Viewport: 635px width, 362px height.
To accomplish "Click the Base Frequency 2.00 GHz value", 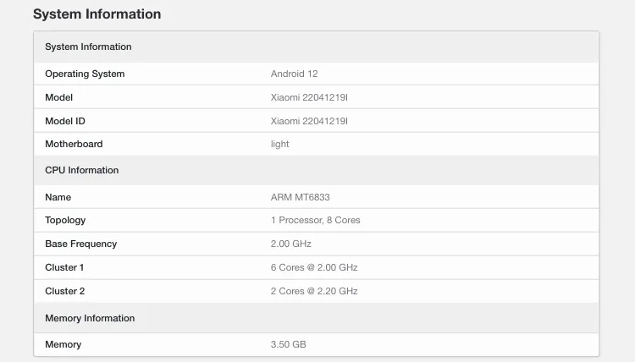I will [290, 244].
